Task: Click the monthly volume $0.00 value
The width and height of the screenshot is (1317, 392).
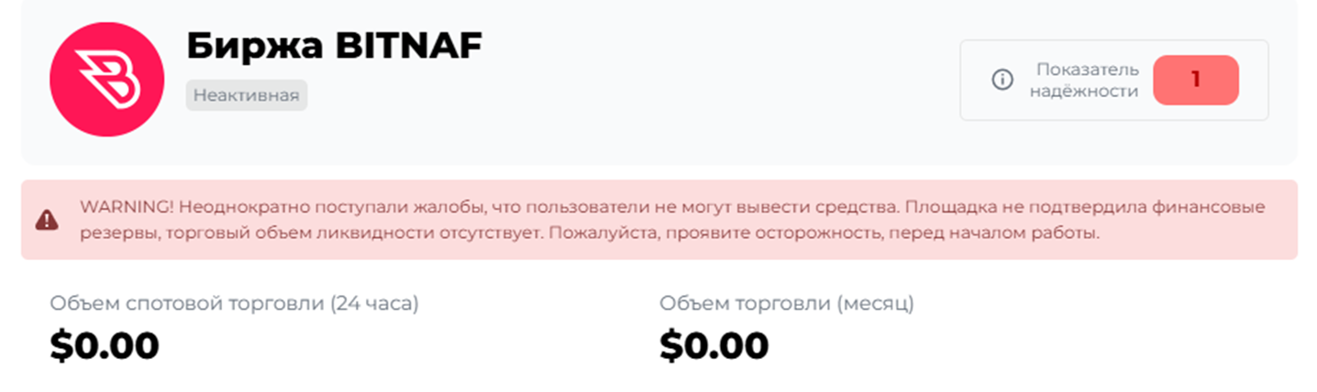Action: coord(714,346)
